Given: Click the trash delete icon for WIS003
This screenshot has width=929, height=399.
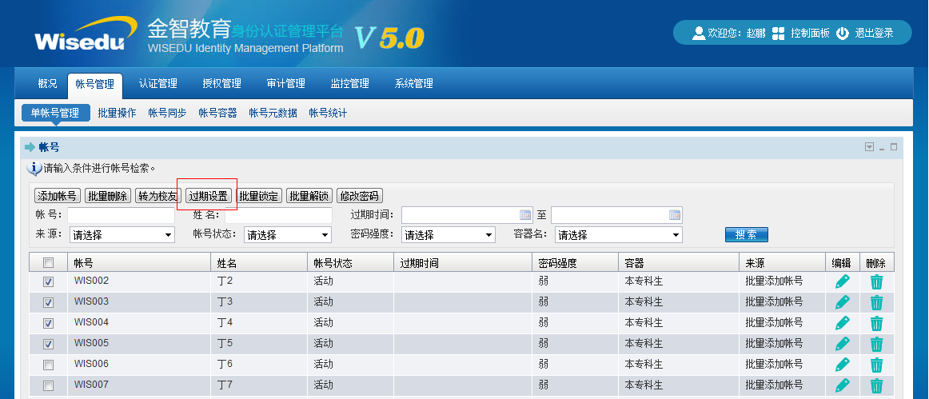Looking at the screenshot, I should coord(876,302).
